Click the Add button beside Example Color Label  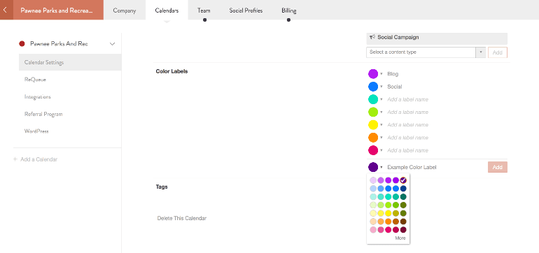tap(498, 167)
